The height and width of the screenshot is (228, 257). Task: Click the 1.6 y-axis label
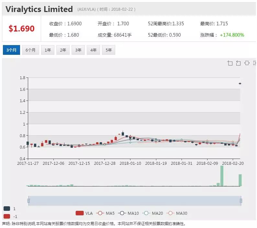click(x=22, y=89)
